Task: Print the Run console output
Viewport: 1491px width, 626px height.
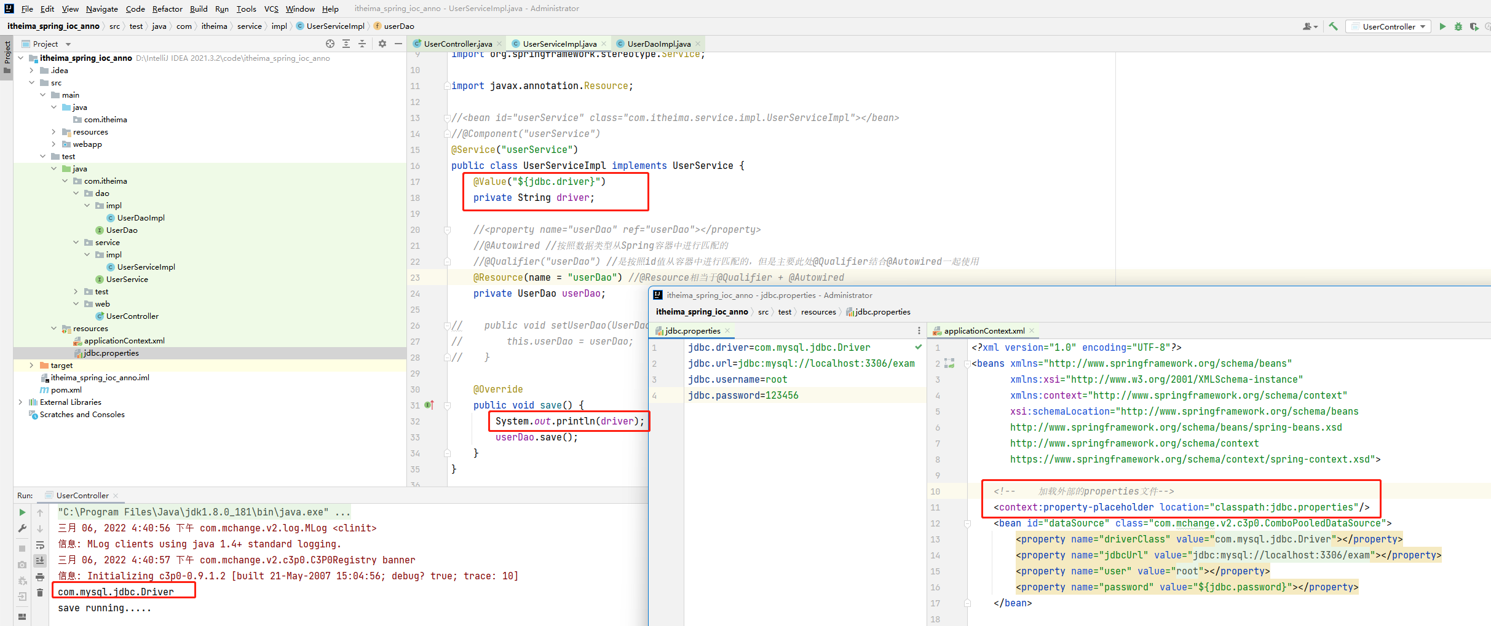Action: tap(40, 577)
